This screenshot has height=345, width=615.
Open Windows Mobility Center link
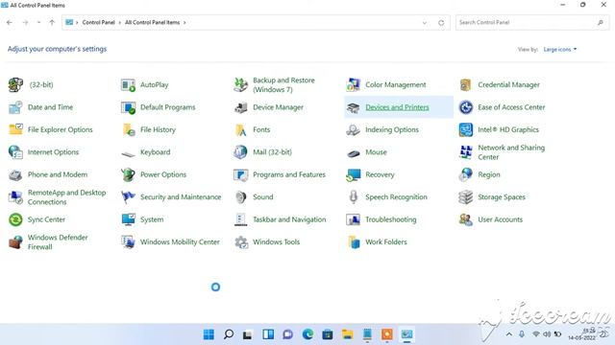[180, 242]
